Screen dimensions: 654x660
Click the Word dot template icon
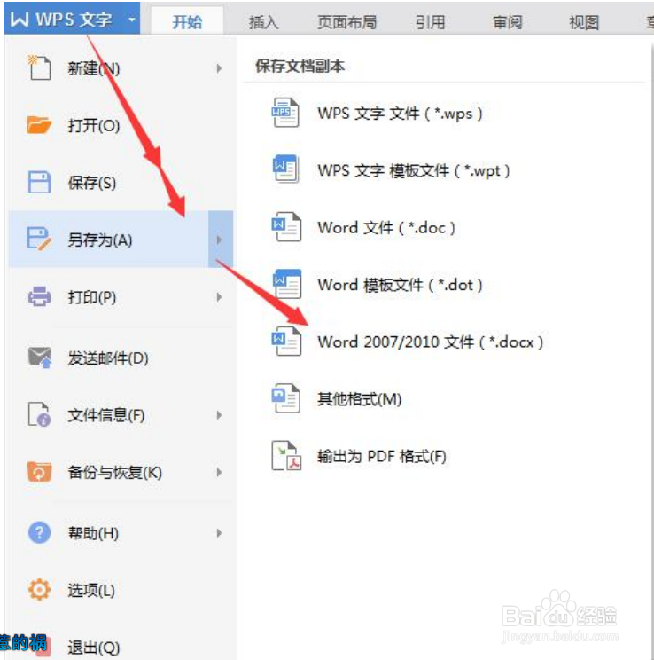point(287,284)
